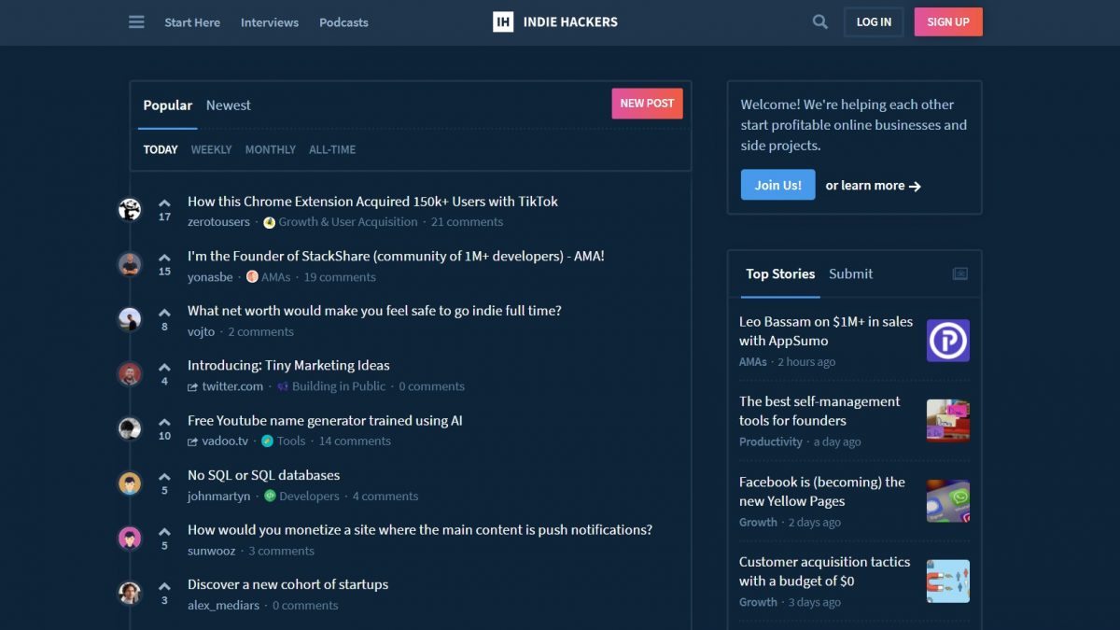Open '14 comments' on the Youtube generator post
1120x630 pixels.
(355, 441)
